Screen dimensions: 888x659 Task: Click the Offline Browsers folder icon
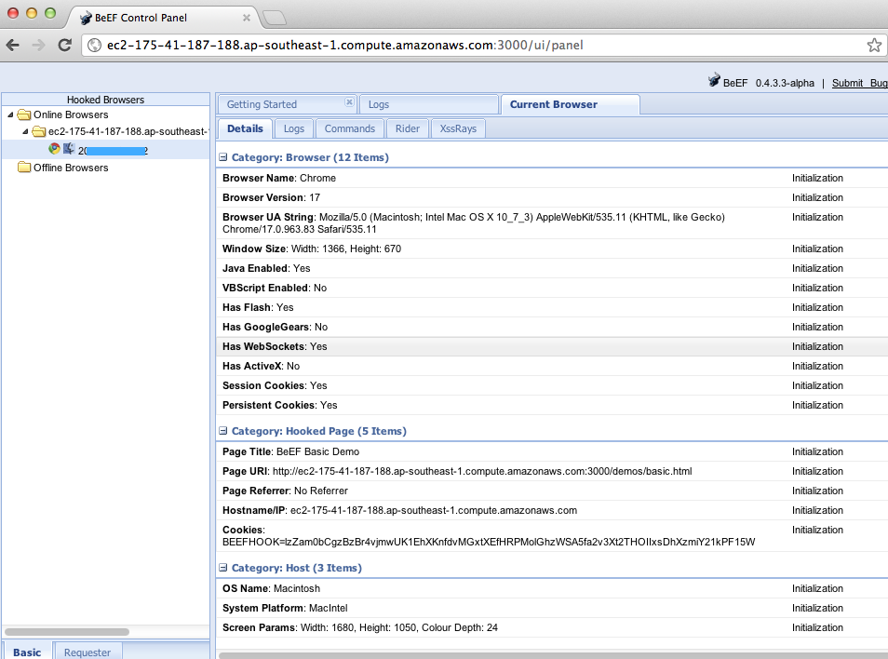24,168
